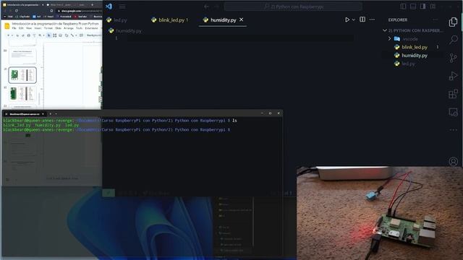Click the VS Code logo icon
463x260 pixels.
(109, 6)
